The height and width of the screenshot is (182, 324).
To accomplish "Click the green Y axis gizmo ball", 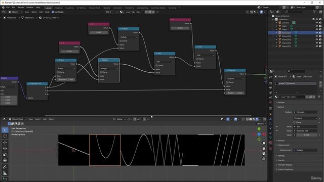I will click(259, 129).
